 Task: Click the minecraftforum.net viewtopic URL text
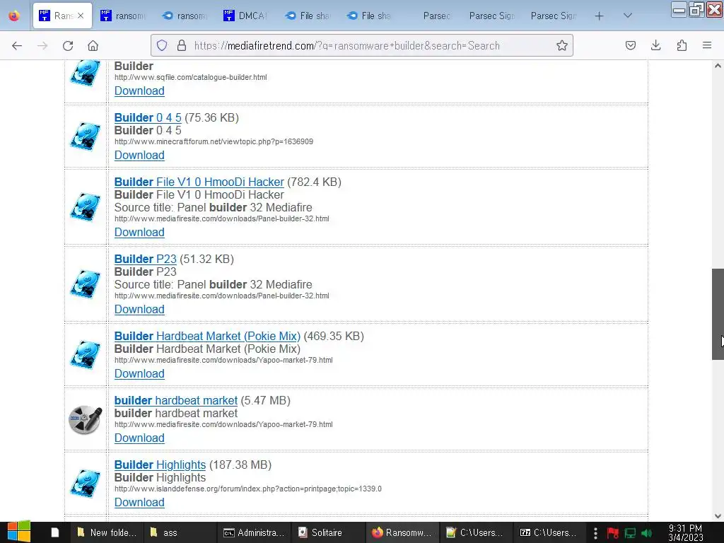[214, 141]
